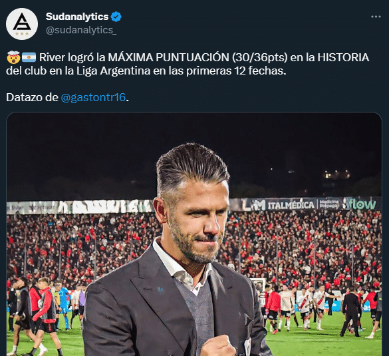Image resolution: width=389 pixels, height=356 pixels.
Task: Follow the @gastontr16 mention link
Action: 93,97
